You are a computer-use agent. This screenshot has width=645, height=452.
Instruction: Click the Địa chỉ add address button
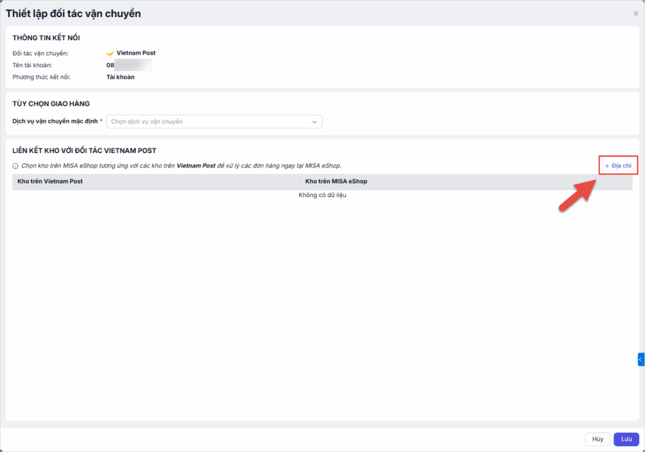point(618,166)
